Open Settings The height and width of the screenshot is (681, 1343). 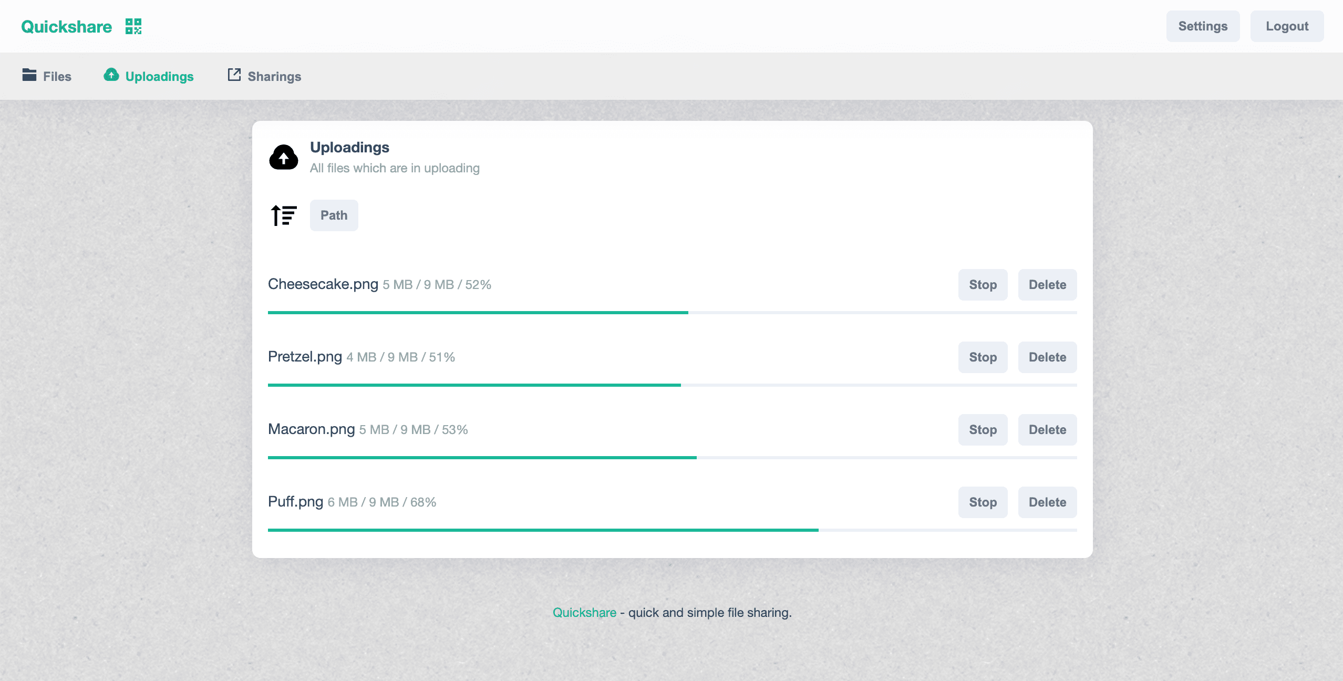point(1203,26)
